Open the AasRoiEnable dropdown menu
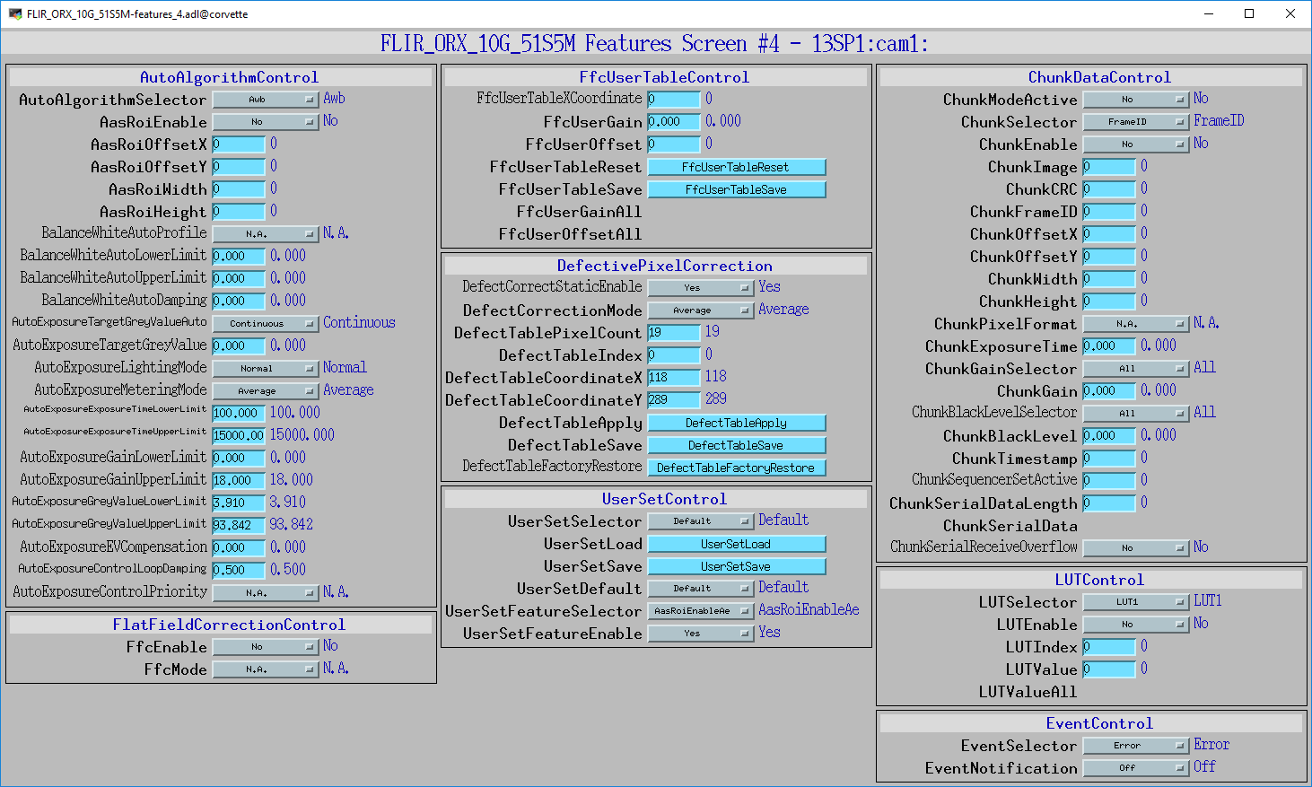 [x=266, y=122]
